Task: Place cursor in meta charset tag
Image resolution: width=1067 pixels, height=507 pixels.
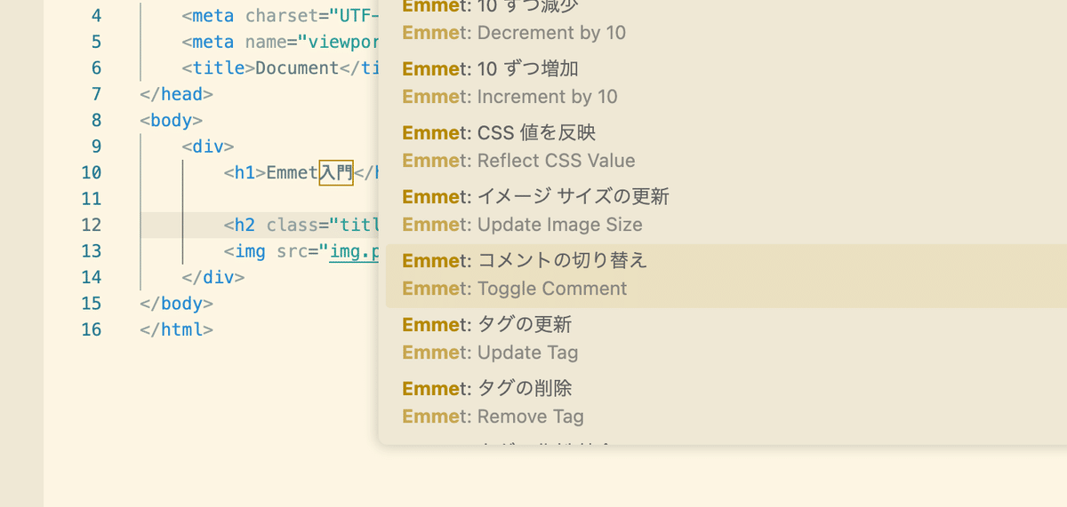Action: pyautogui.click(x=280, y=15)
